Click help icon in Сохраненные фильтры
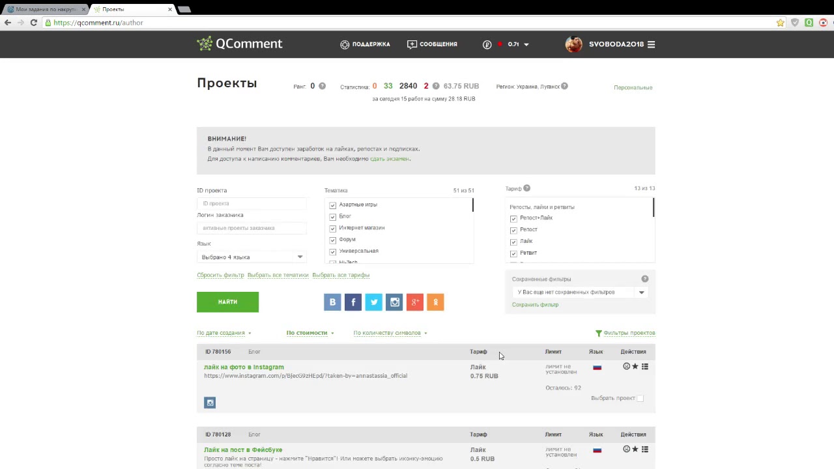The image size is (834, 469). [645, 279]
